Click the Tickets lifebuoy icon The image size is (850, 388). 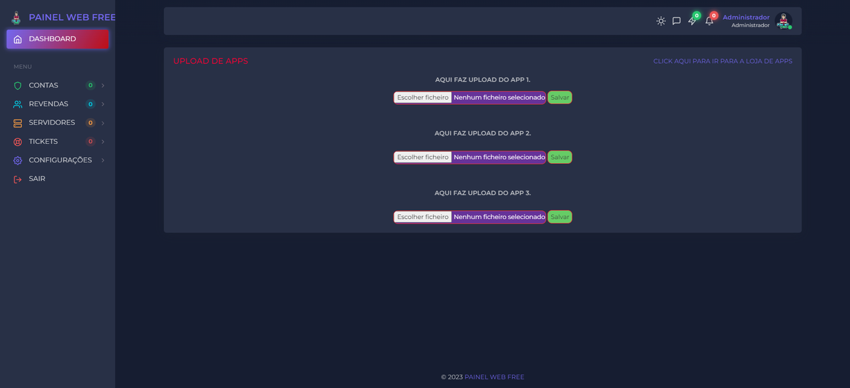[18, 141]
